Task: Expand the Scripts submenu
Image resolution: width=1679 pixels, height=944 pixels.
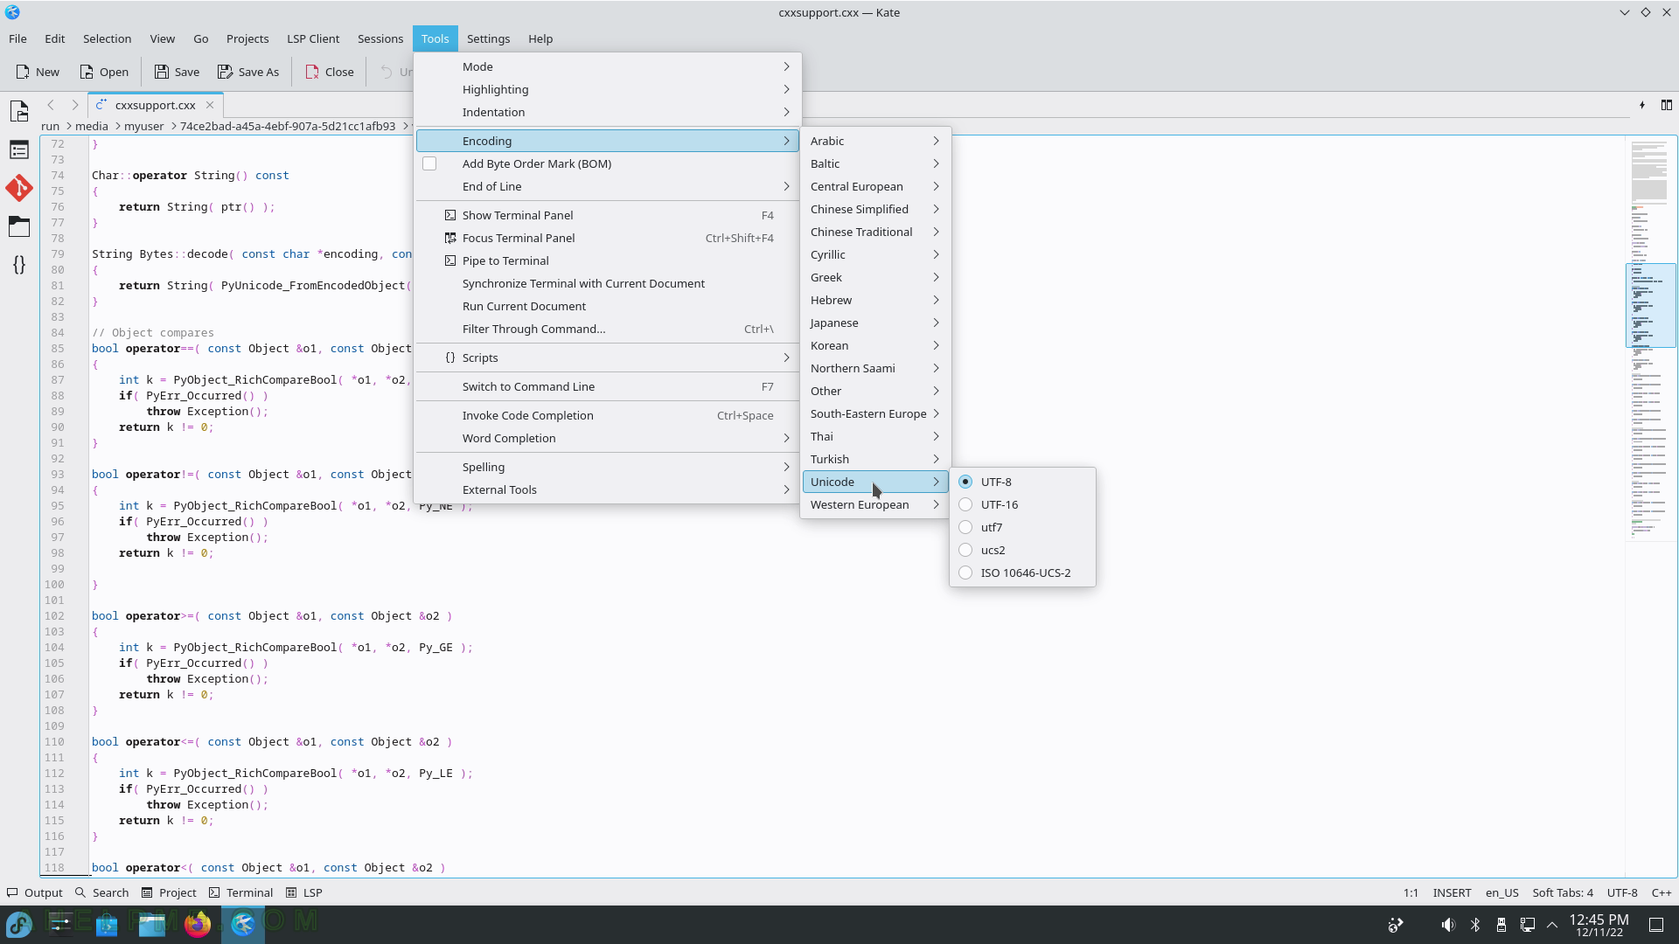Action: pos(608,357)
